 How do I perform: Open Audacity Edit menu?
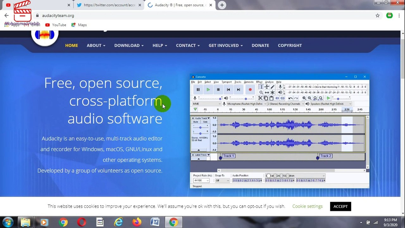tap(200, 82)
